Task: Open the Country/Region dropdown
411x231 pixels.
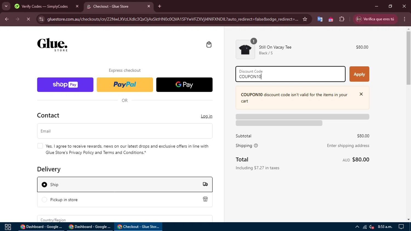Action: click(x=125, y=219)
